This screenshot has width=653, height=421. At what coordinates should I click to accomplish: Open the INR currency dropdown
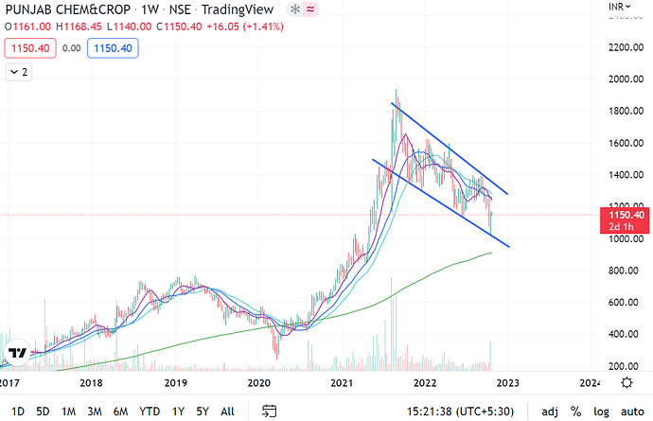click(619, 7)
